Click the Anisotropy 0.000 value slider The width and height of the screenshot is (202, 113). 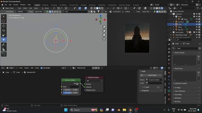tap(71, 93)
